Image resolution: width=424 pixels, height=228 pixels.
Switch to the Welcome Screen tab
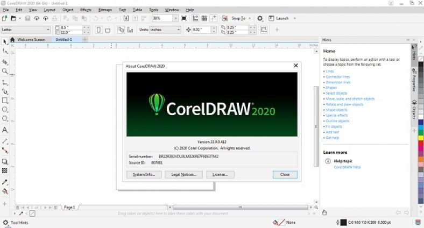(31, 39)
